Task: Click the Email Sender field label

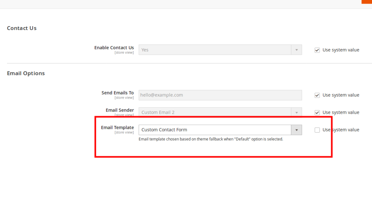Action: tap(120, 110)
